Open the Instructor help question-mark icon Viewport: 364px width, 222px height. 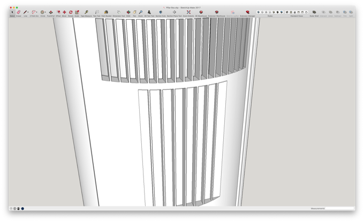pos(11,209)
